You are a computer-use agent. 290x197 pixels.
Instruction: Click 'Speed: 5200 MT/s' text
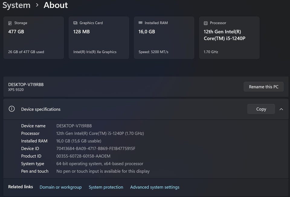(153, 52)
